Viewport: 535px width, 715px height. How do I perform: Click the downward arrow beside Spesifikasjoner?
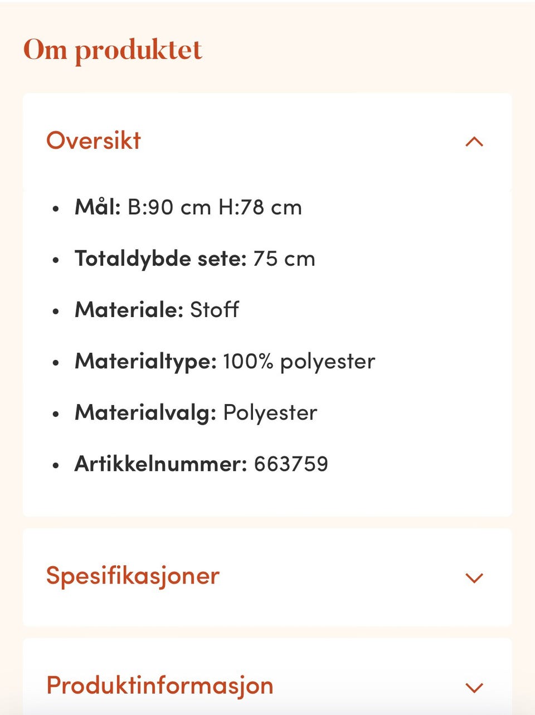coord(474,578)
